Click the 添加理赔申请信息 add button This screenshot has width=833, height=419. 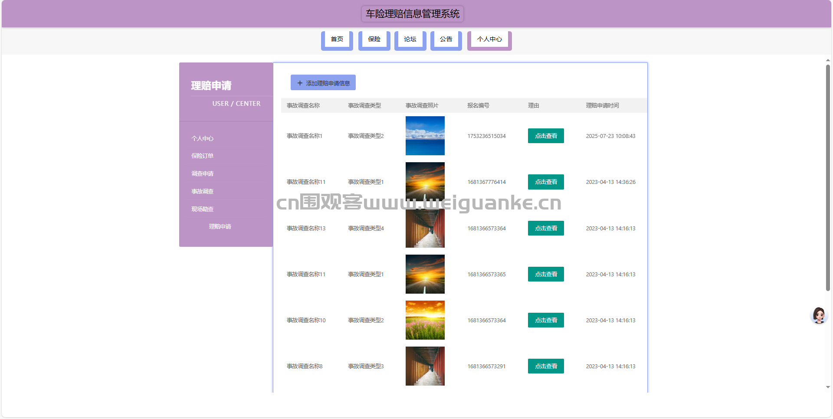(323, 83)
